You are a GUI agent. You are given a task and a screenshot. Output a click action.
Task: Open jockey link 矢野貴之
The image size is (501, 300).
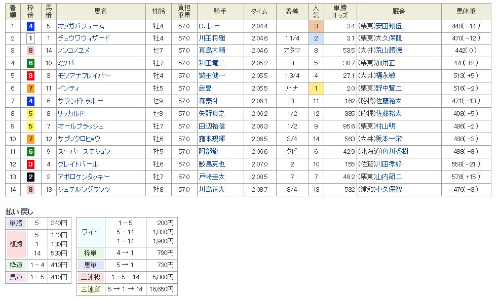212,114
